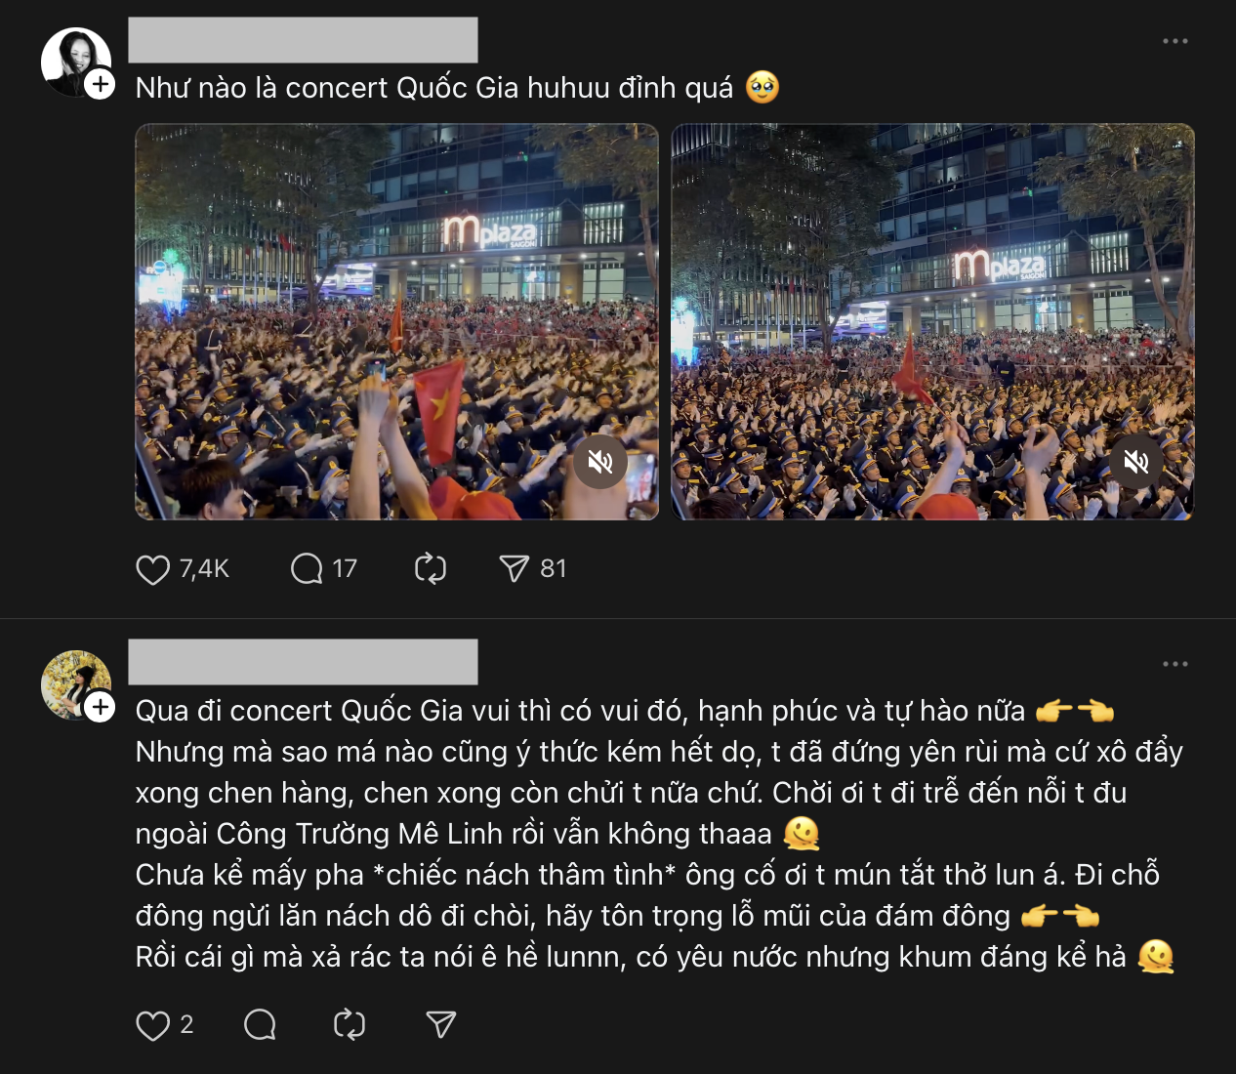Viewport: 1236px width, 1074px height.
Task: Unmute the right concert video
Action: [x=1136, y=462]
